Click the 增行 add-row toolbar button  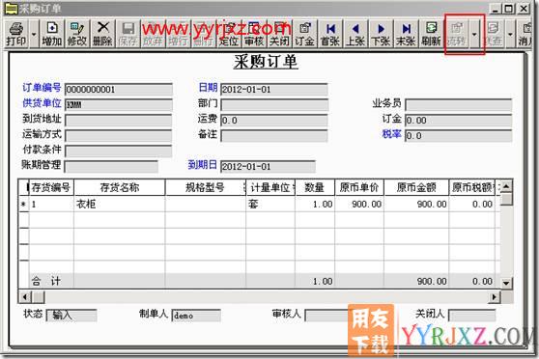[178, 34]
